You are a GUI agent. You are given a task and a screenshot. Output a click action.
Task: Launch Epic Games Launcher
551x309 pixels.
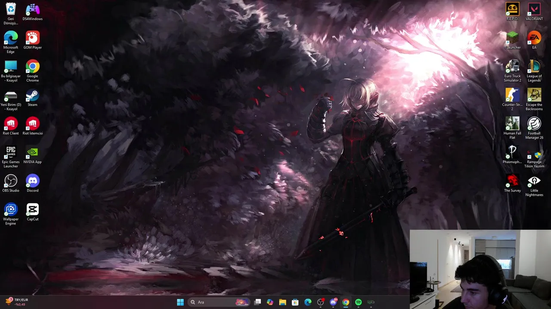click(11, 157)
